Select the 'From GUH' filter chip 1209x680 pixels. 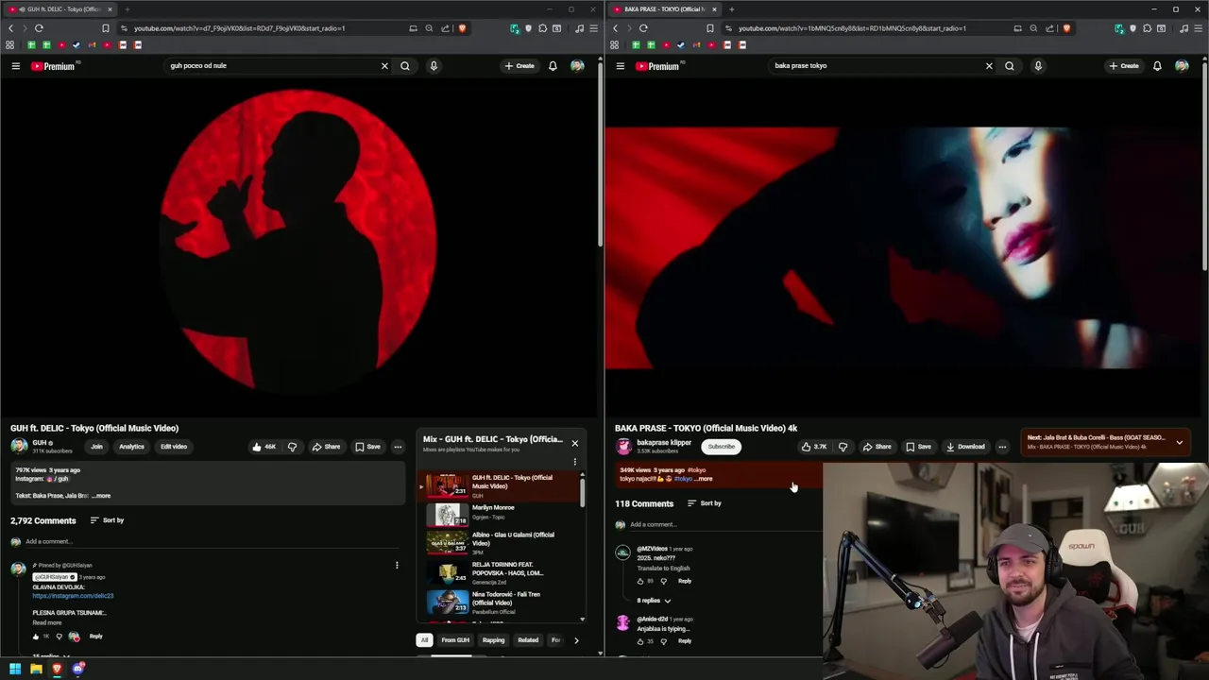[455, 640]
